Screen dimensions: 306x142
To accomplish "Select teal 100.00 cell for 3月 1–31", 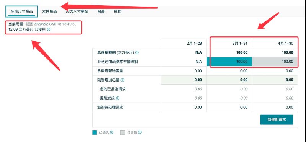I will (x=229, y=62).
